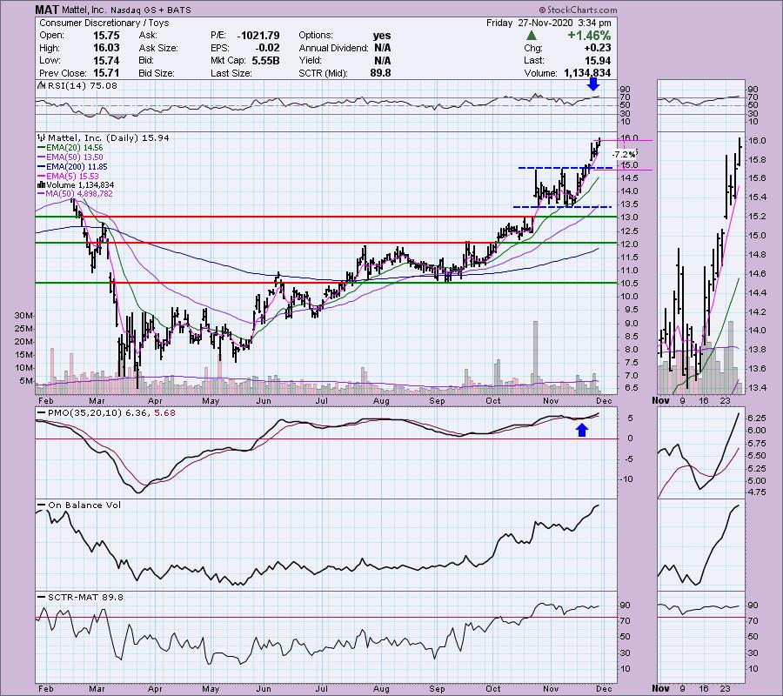This screenshot has width=783, height=696.
Task: Click the Last price 15.94 in the header
Action: (598, 60)
